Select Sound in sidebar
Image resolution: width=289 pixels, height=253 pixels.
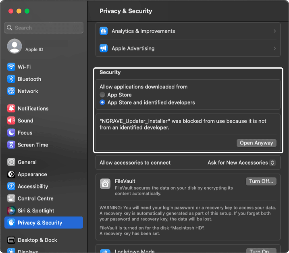(x=44, y=121)
